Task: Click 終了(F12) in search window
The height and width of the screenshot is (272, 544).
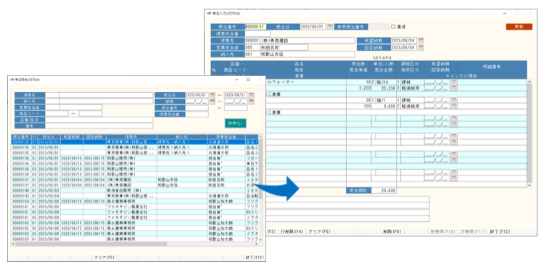Action: [254, 257]
